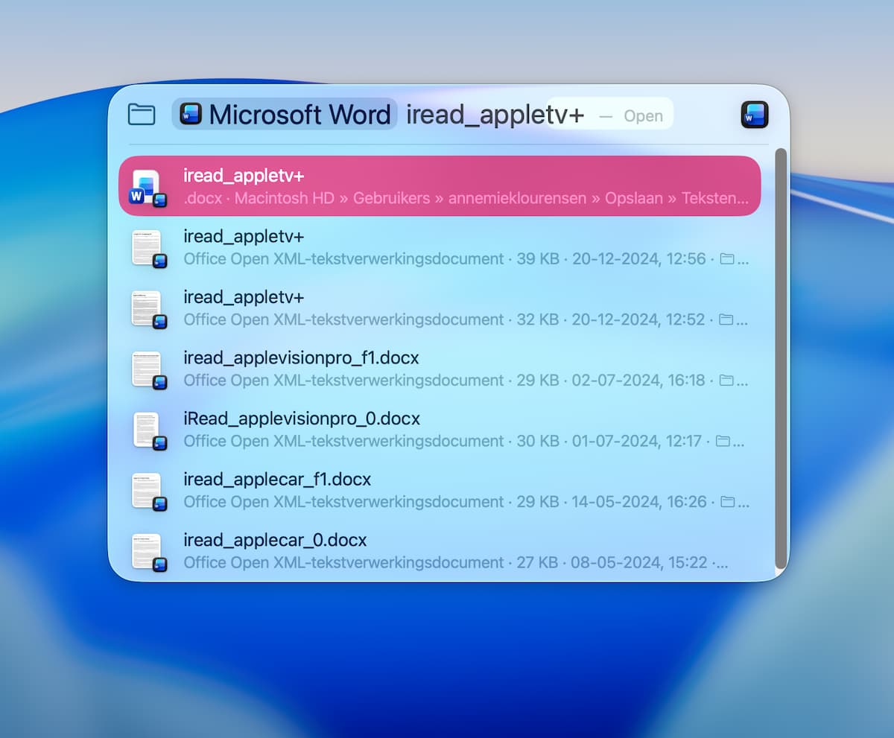The width and height of the screenshot is (894, 738).
Task: Click the iread_applevisionpro_f1.docx document icon
Action: click(x=148, y=369)
